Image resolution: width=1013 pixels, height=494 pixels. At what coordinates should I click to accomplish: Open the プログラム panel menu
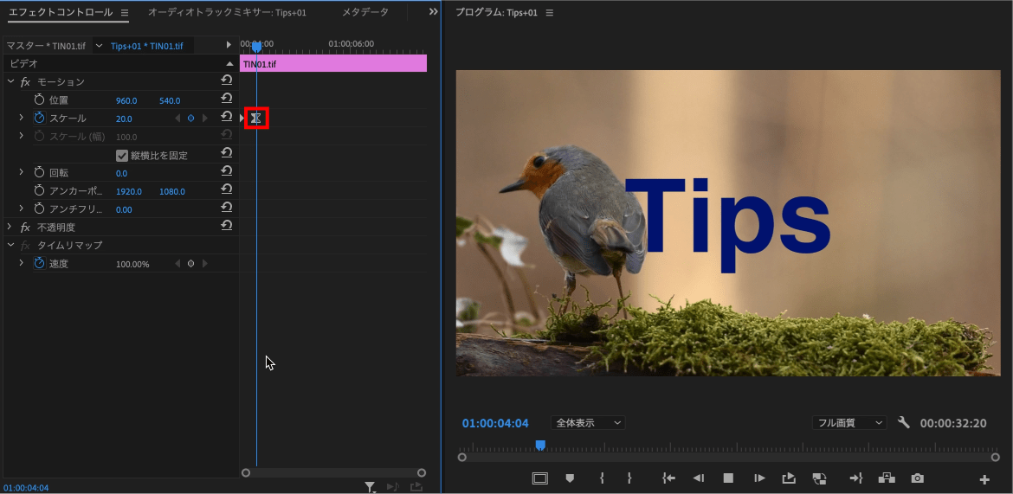coord(549,12)
